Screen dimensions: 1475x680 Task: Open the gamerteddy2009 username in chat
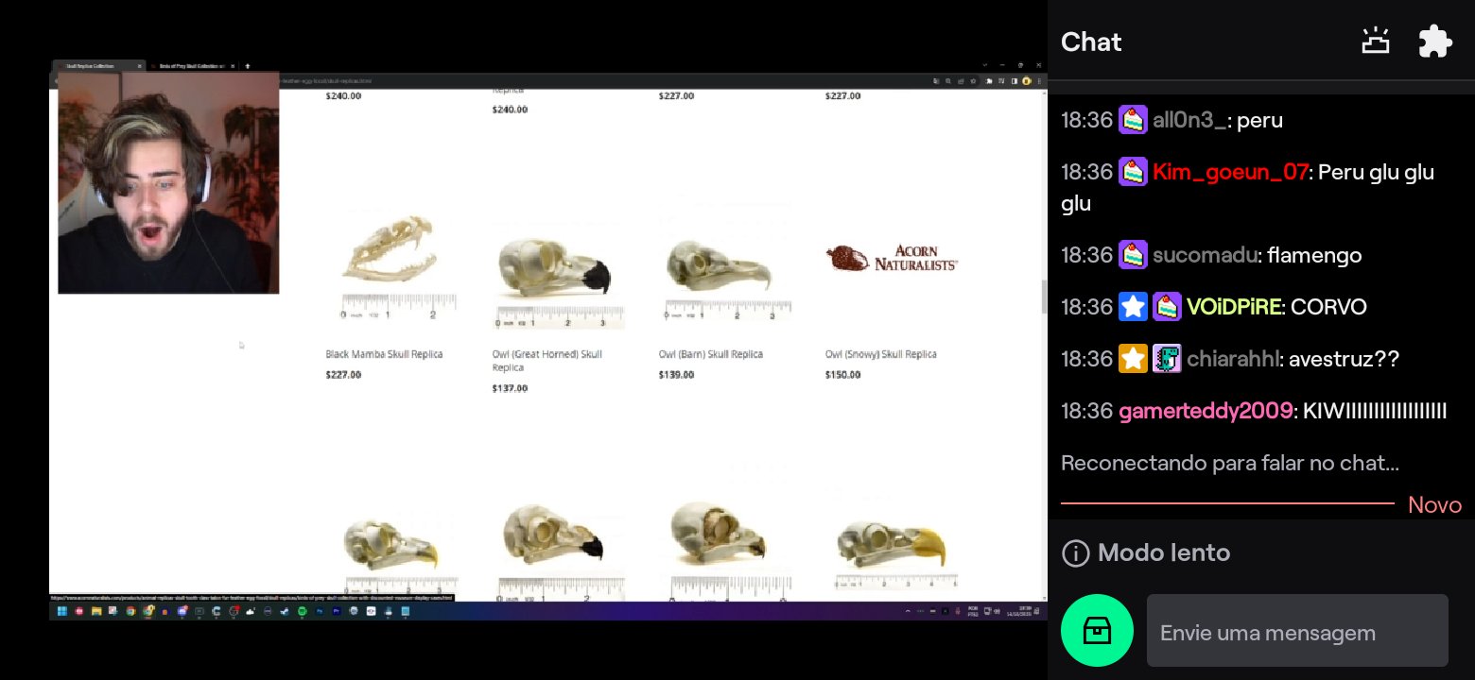[1206, 411]
